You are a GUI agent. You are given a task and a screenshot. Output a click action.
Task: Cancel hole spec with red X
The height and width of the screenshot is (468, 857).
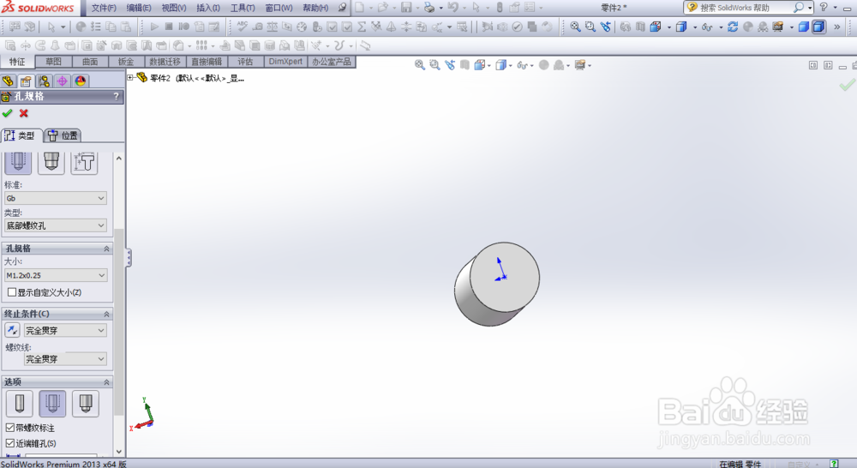(23, 113)
